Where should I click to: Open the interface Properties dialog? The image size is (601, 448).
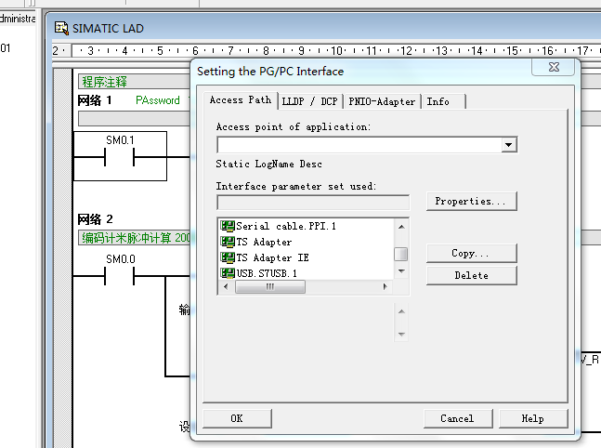pyautogui.click(x=472, y=201)
